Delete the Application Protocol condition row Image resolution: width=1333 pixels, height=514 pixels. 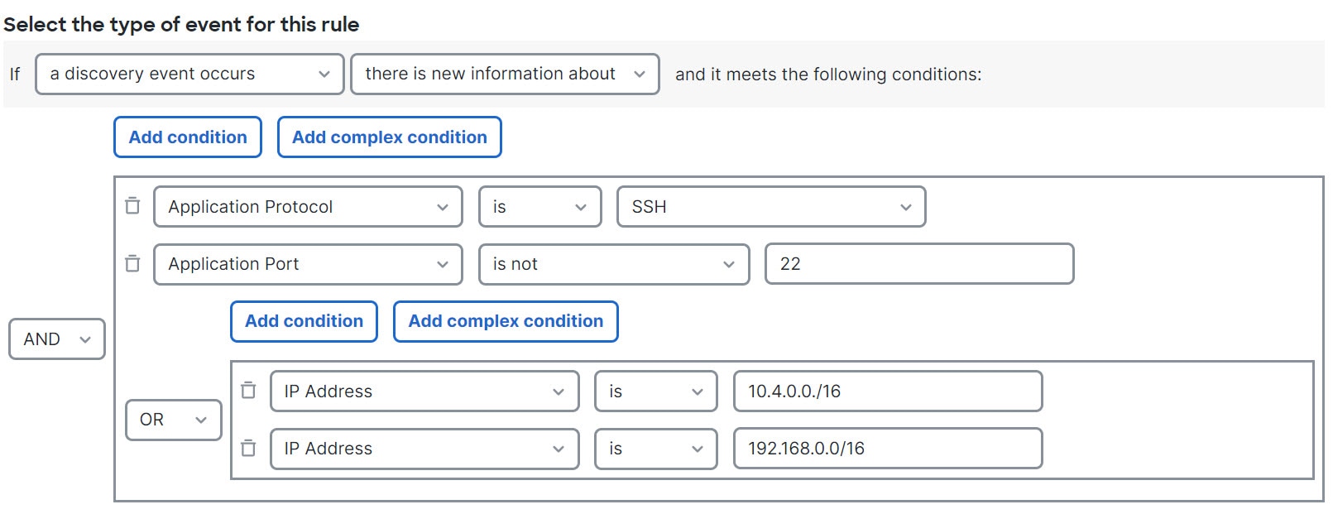coord(132,205)
